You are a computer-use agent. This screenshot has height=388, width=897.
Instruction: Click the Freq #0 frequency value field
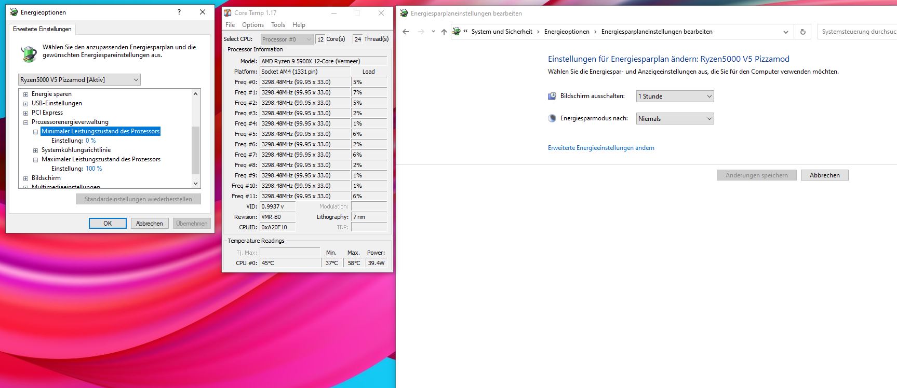click(x=304, y=82)
